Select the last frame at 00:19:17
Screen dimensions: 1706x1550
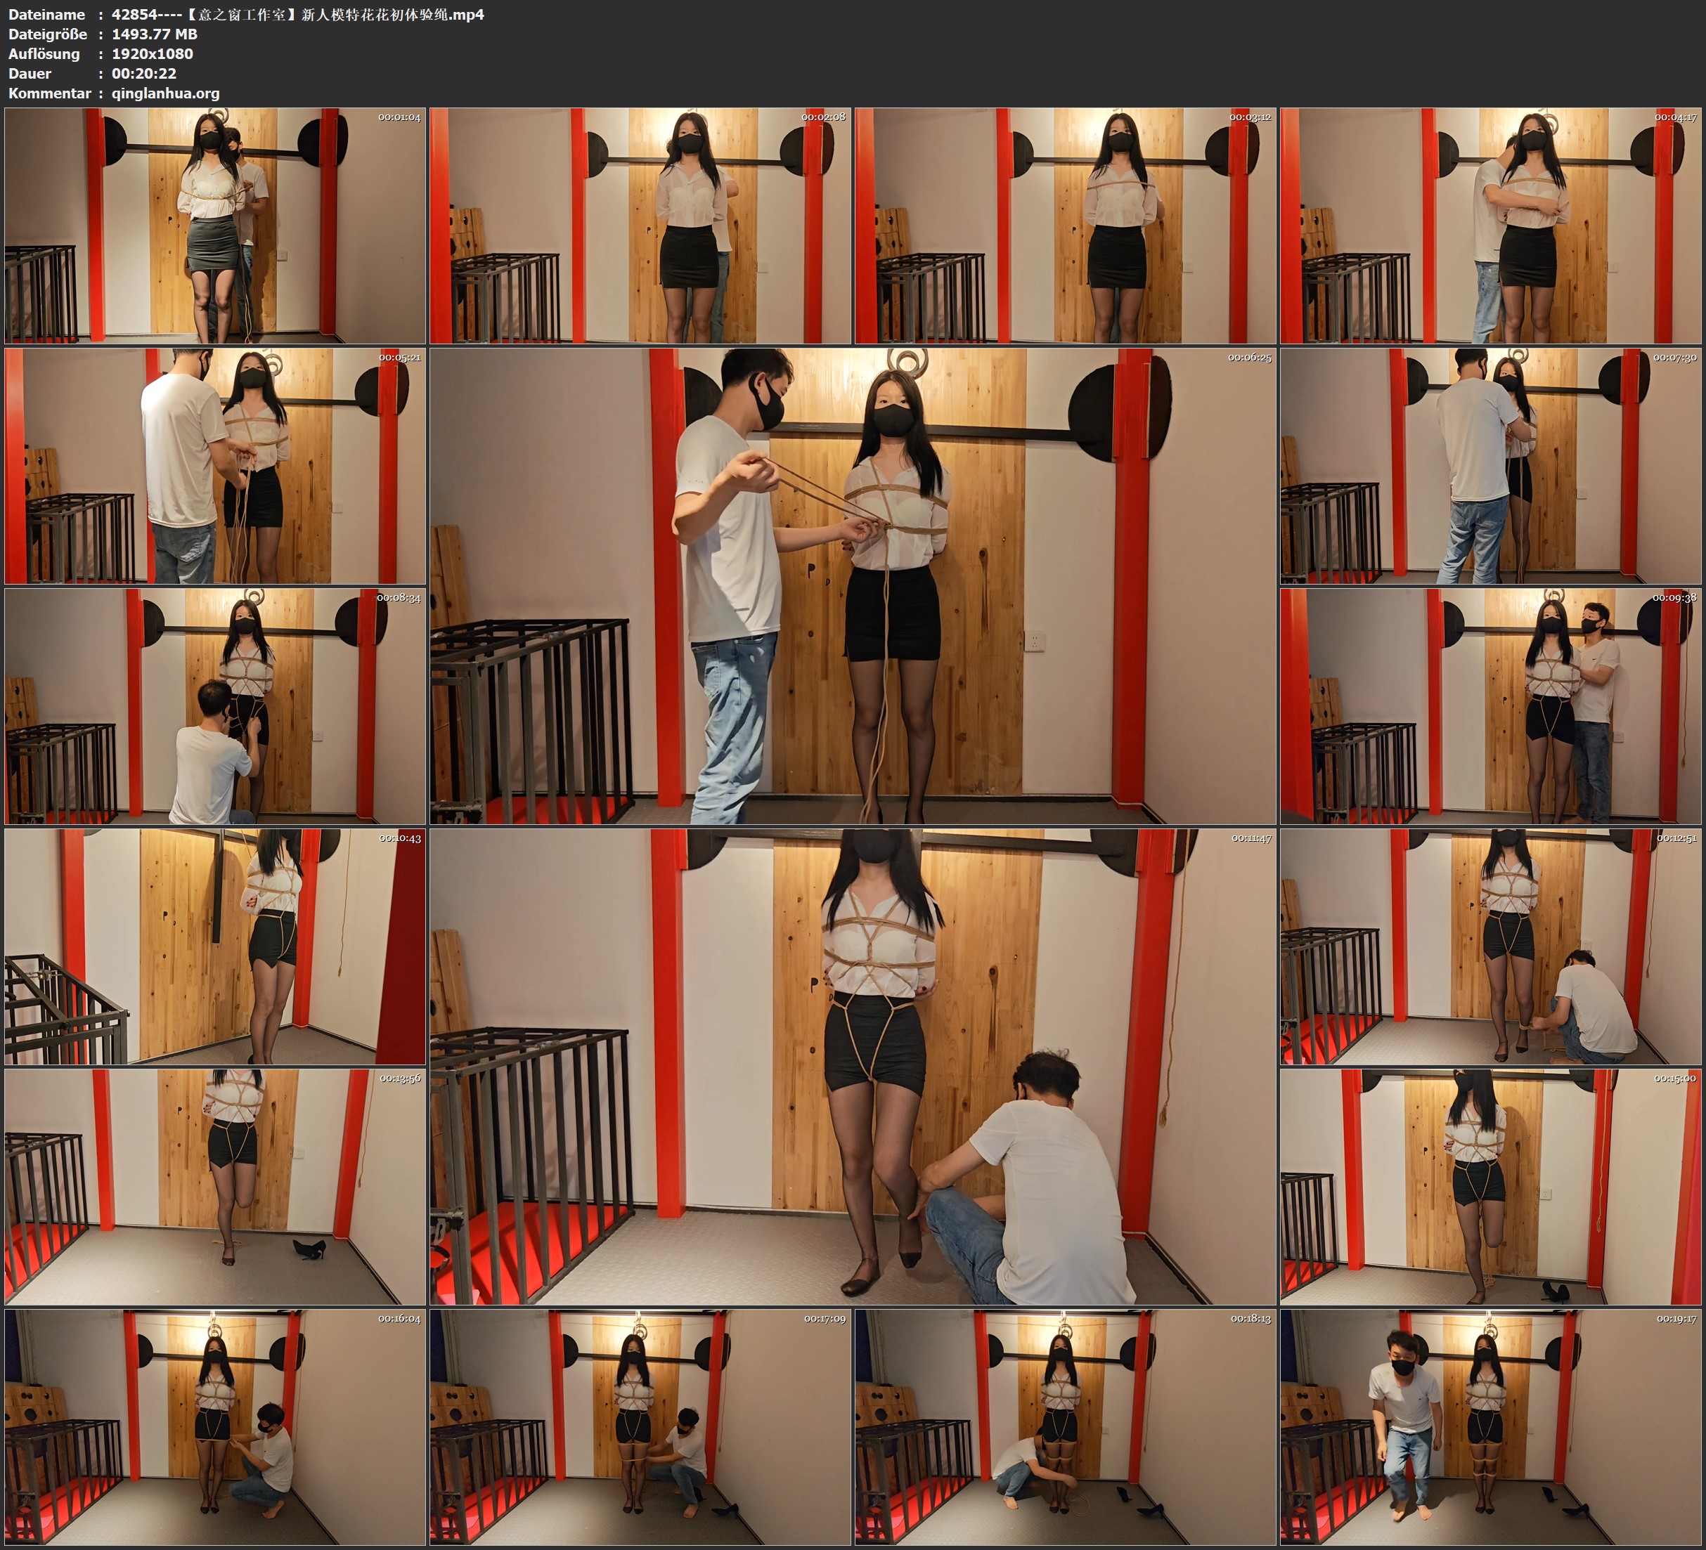click(1490, 1426)
